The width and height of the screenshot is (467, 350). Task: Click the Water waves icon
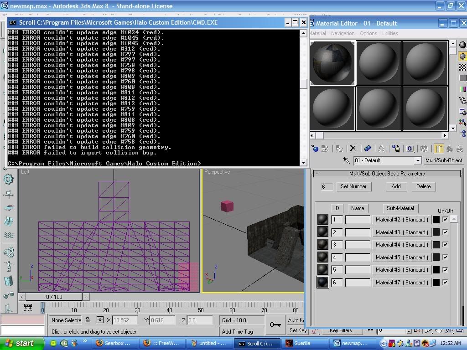click(x=8, y=235)
